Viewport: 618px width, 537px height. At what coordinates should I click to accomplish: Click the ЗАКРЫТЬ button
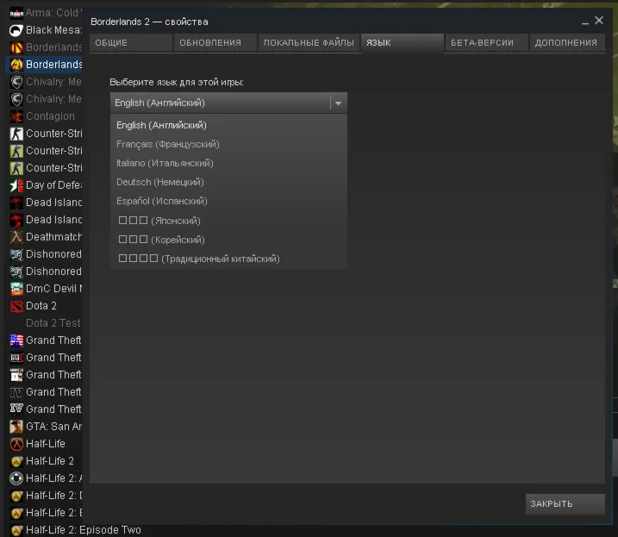click(x=565, y=504)
